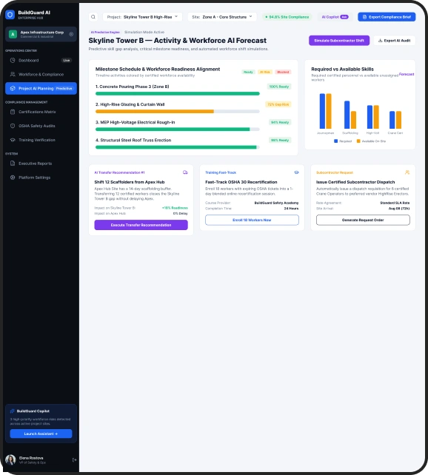This screenshot has width=428, height=475.
Task: Click the Crane Cert bar group in chart
Action: pos(395,120)
